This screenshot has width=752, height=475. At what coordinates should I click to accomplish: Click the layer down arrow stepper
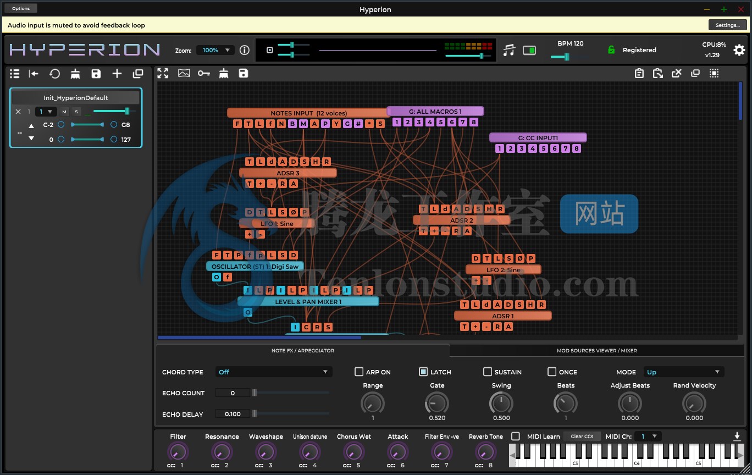point(31,139)
